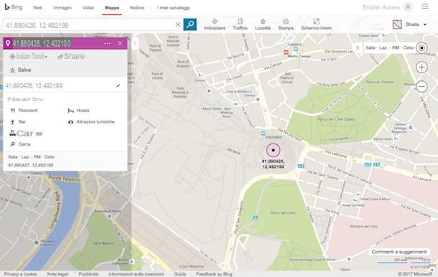Zoom out with the minus button
The image size is (438, 277).
pos(421,87)
